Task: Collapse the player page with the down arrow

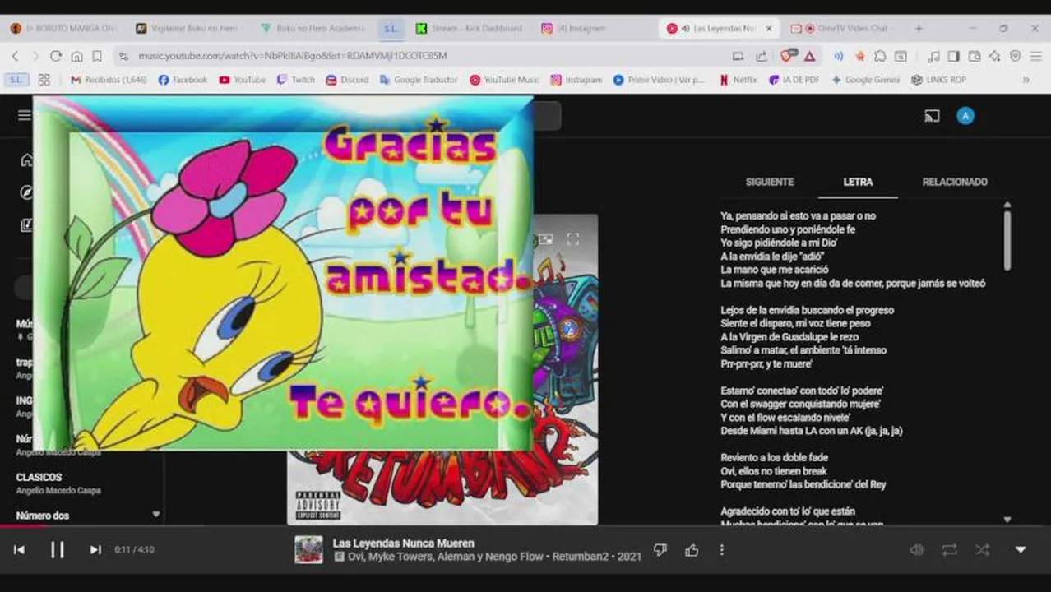Action: coord(1021,549)
